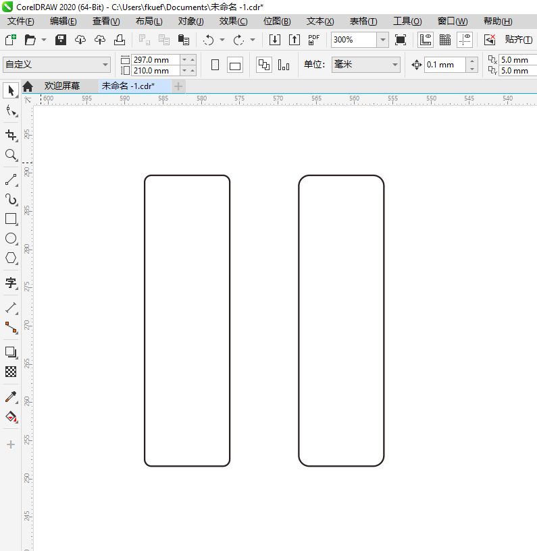Select the Shape edit tool
The height and width of the screenshot is (551, 537).
click(11, 111)
